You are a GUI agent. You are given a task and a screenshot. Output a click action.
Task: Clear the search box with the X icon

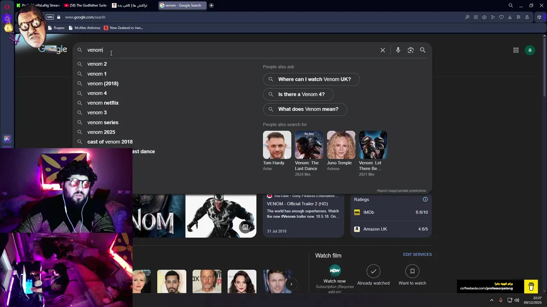[382, 50]
